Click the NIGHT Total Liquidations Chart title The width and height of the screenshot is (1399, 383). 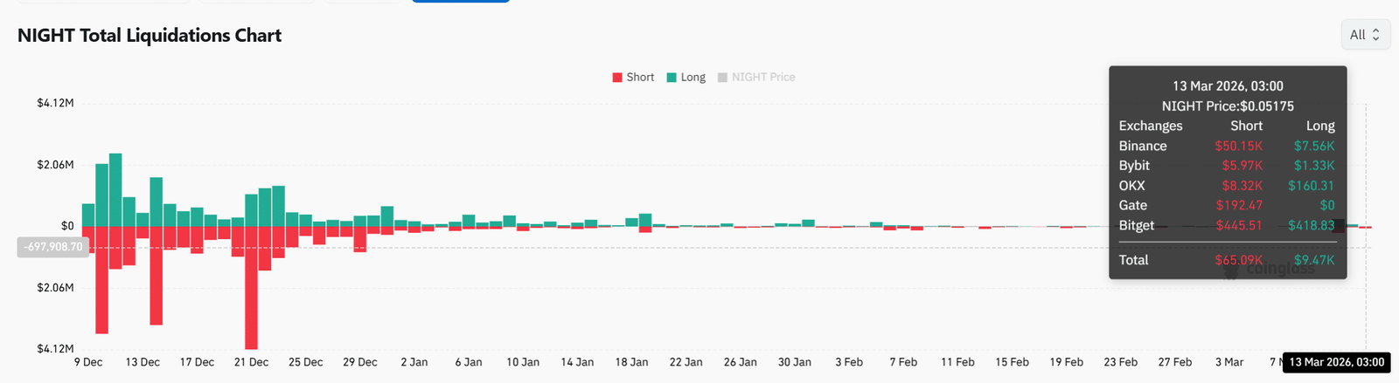[x=150, y=36]
